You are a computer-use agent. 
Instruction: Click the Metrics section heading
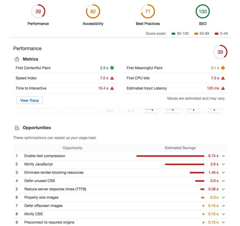click(x=30, y=59)
